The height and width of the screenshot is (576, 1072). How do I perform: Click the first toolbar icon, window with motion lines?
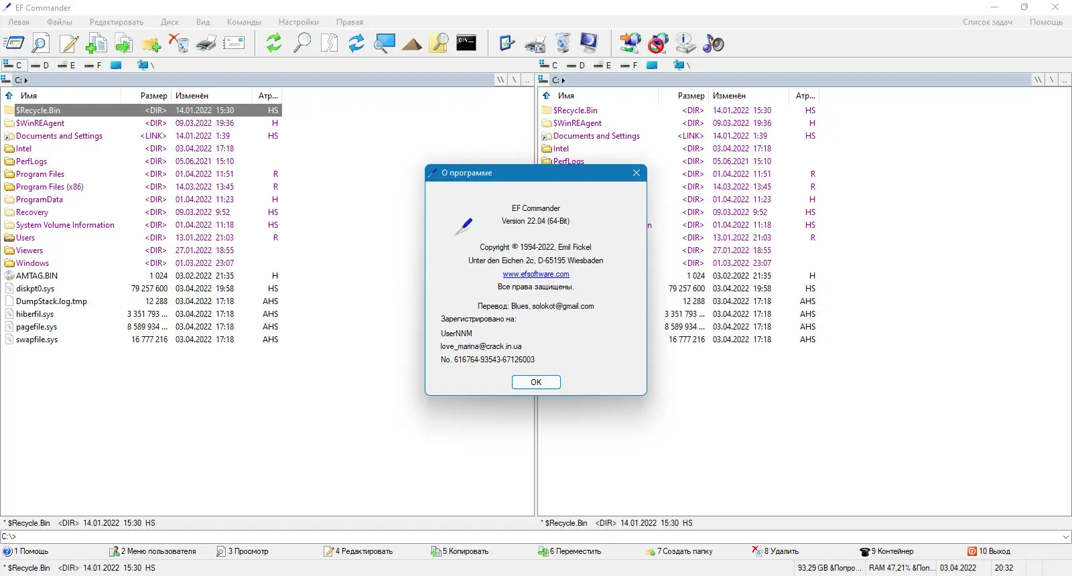pyautogui.click(x=13, y=44)
